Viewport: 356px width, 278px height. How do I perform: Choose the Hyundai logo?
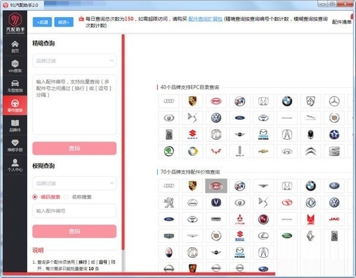[287, 151]
